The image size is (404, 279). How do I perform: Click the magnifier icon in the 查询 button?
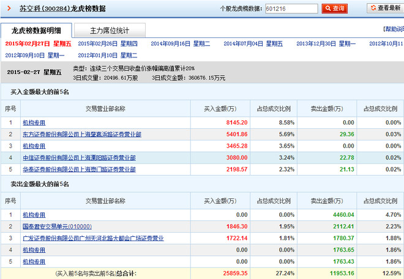[x=327, y=9]
